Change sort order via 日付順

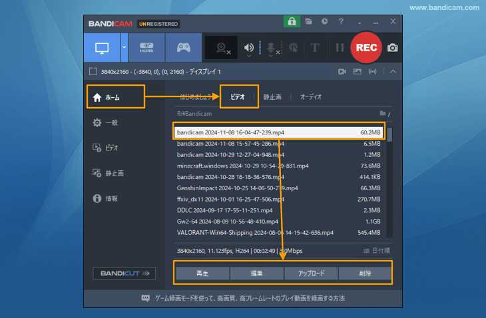pos(377,251)
